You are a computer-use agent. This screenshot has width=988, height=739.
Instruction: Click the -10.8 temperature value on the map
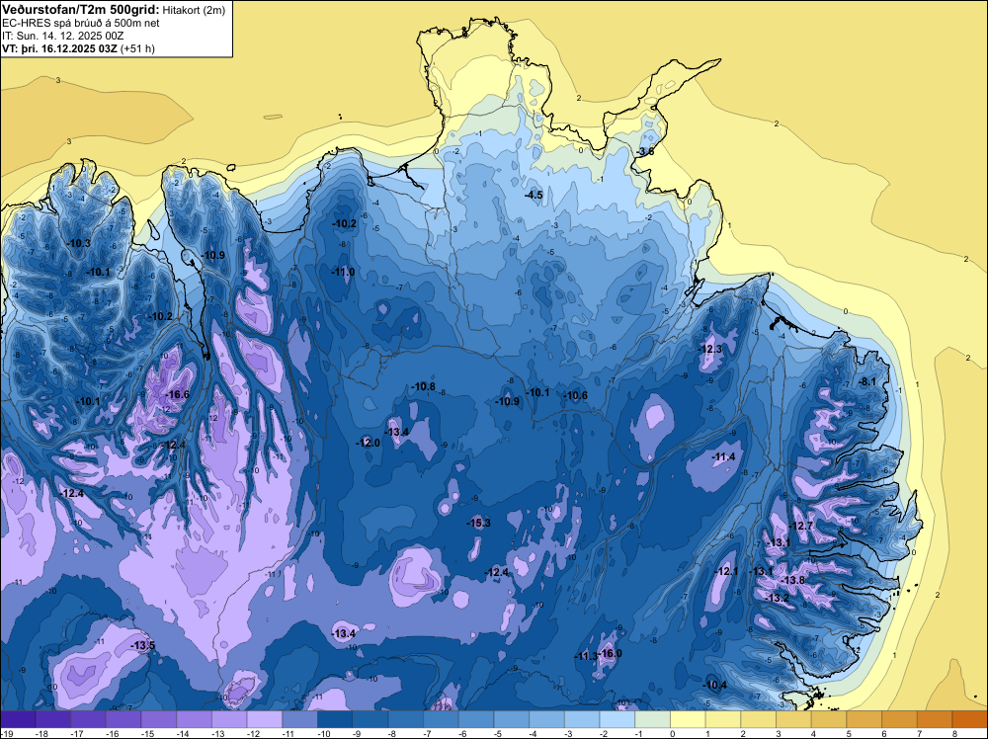click(x=424, y=386)
